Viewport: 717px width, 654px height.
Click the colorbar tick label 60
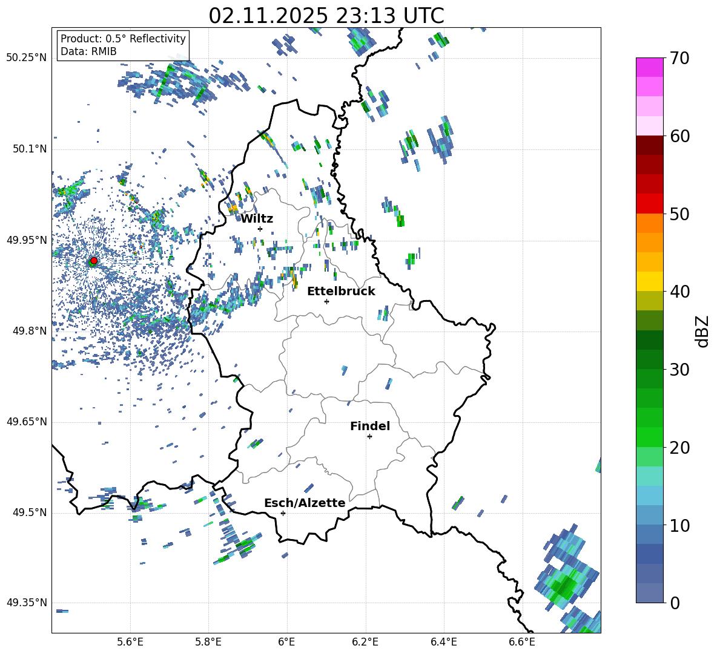pos(679,136)
